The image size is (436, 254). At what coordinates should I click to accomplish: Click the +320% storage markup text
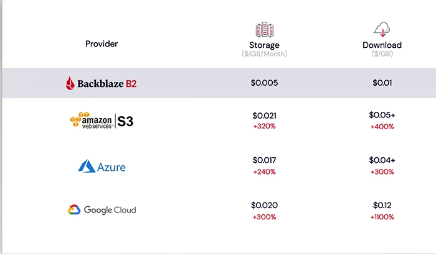click(264, 126)
